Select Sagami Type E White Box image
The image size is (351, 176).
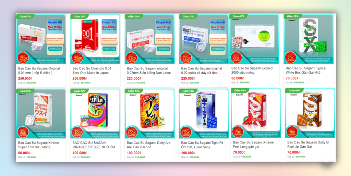(309, 39)
